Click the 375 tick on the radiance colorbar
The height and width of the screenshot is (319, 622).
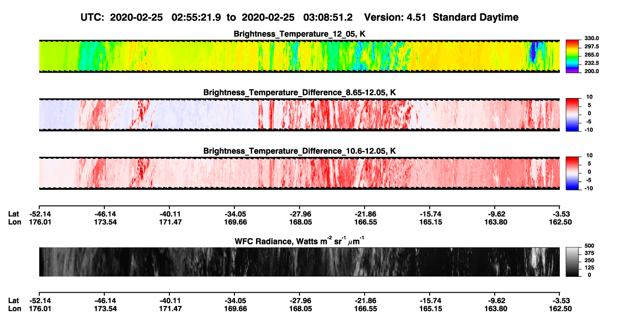click(589, 253)
